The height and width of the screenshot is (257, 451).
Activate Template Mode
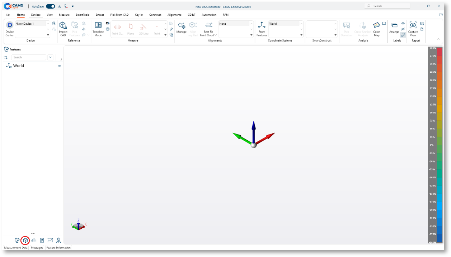tap(98, 29)
